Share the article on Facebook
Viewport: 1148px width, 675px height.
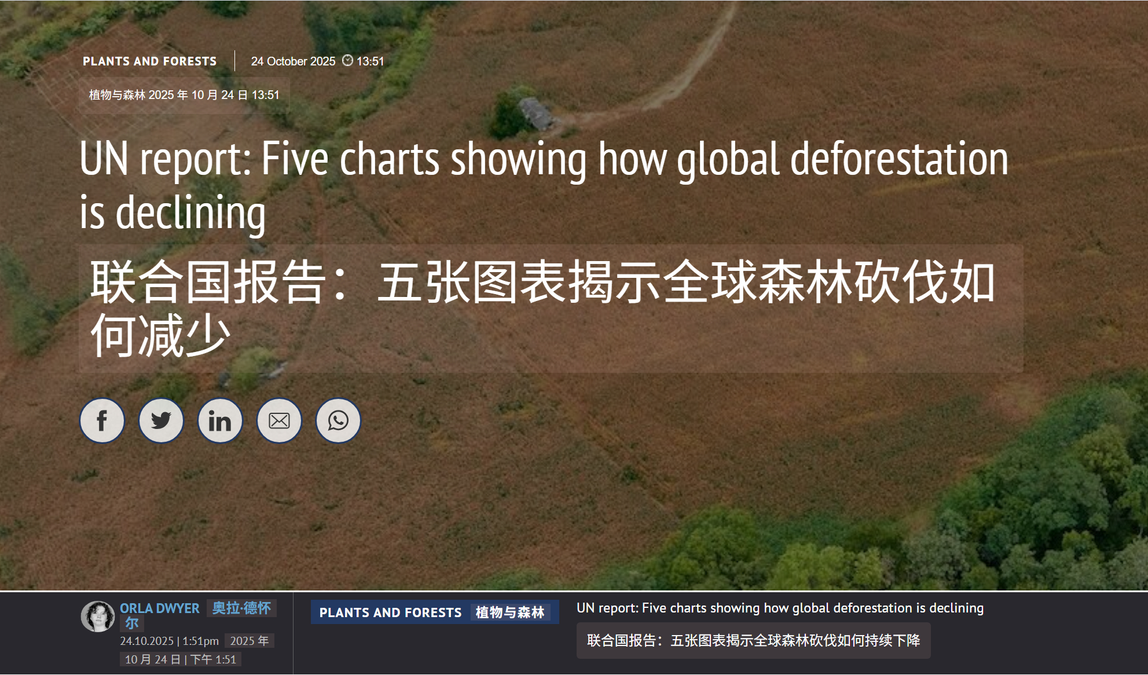point(102,420)
